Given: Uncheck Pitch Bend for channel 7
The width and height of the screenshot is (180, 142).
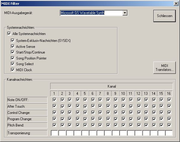Looking at the screenshot, I should click(100, 125).
